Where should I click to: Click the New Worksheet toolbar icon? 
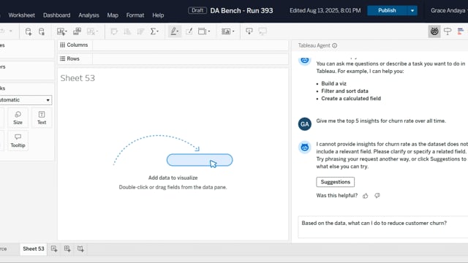(x=61, y=31)
